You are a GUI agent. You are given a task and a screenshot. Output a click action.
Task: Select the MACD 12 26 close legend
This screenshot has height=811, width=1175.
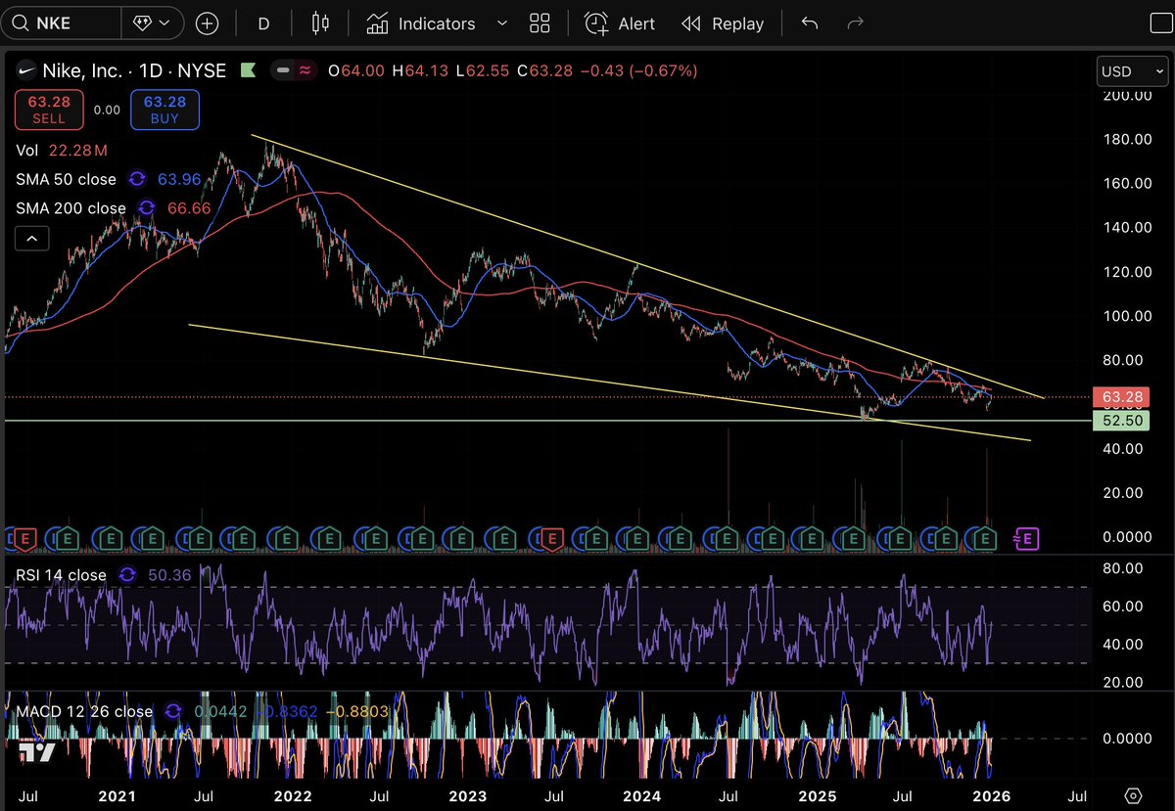pyautogui.click(x=84, y=711)
